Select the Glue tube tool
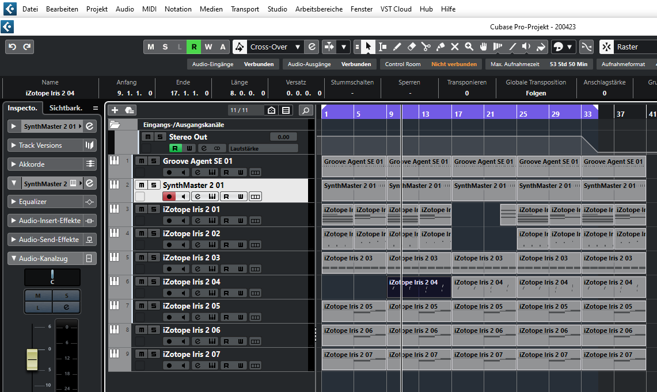The height and width of the screenshot is (392, 657). 440,47
